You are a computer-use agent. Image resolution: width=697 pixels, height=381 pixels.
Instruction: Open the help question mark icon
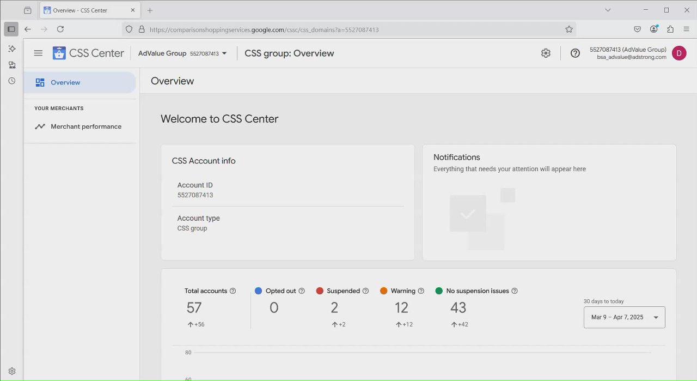pyautogui.click(x=575, y=53)
